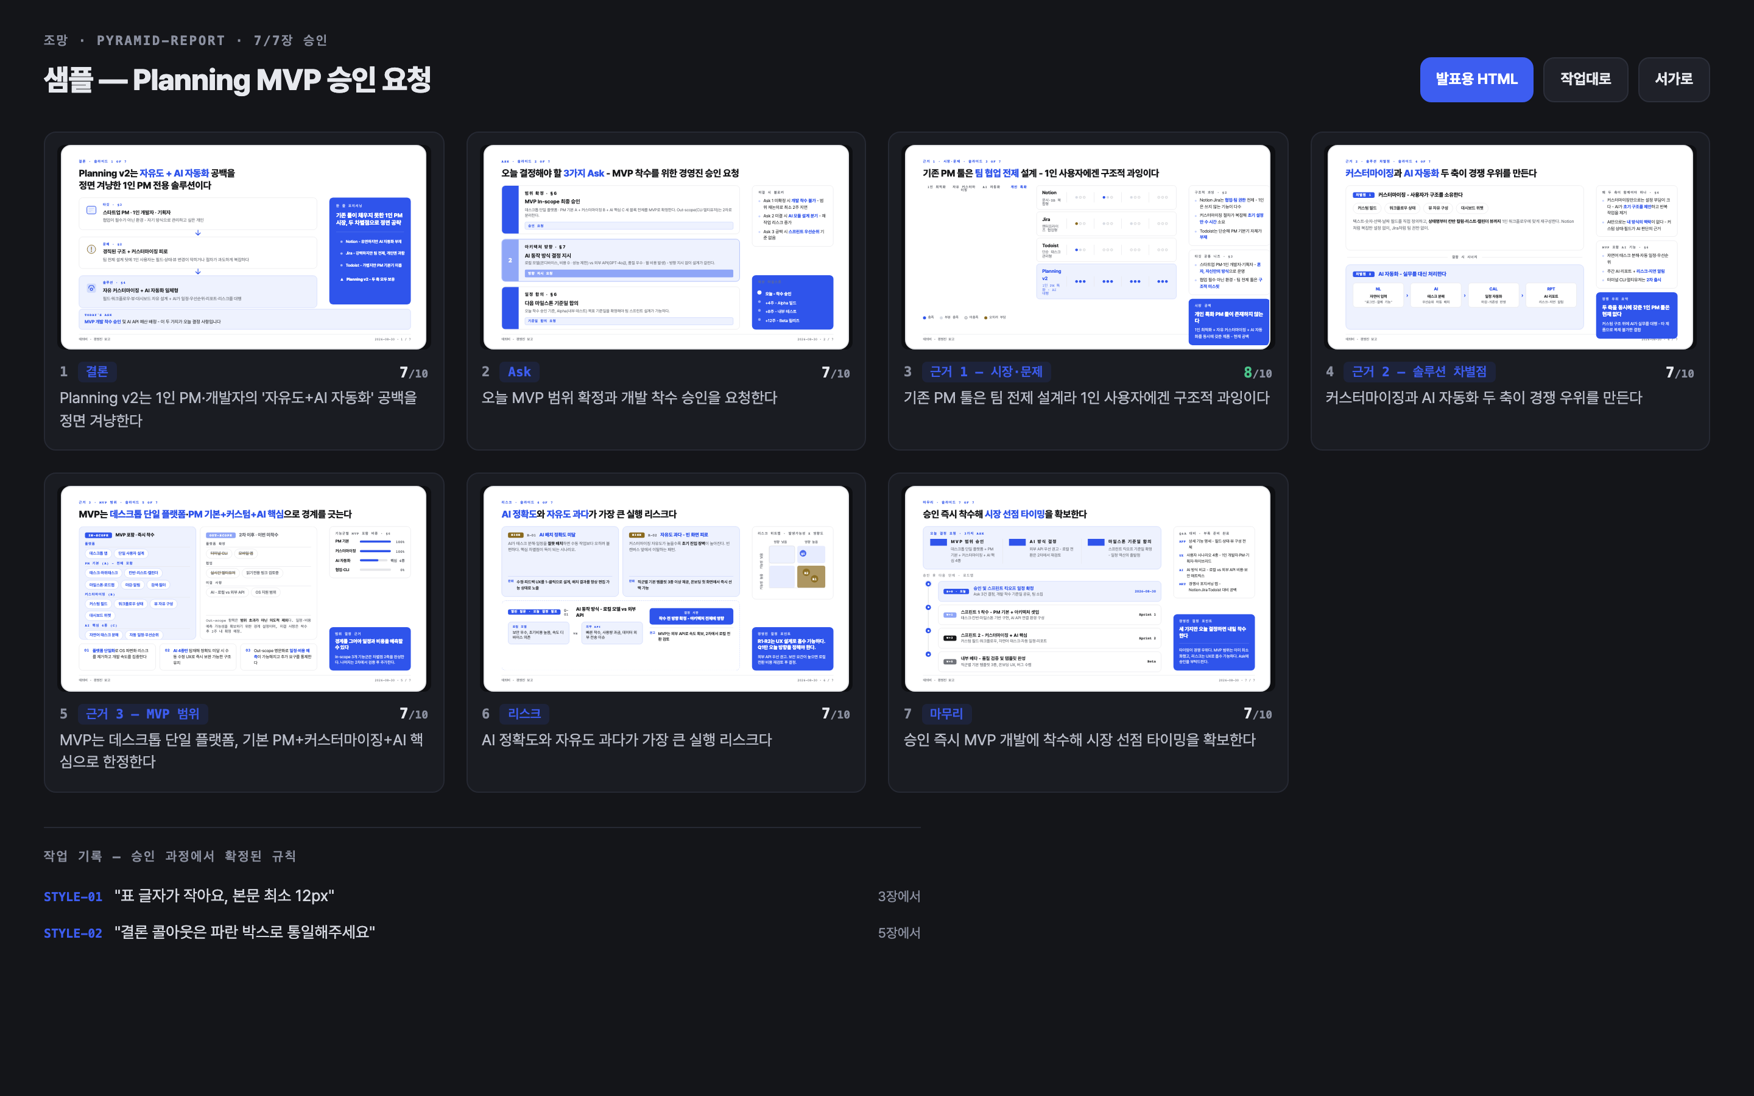The image size is (1754, 1096).
Task: Click card 5 title MVP는 데스크톱 단일 플랫폼
Action: click(x=241, y=751)
